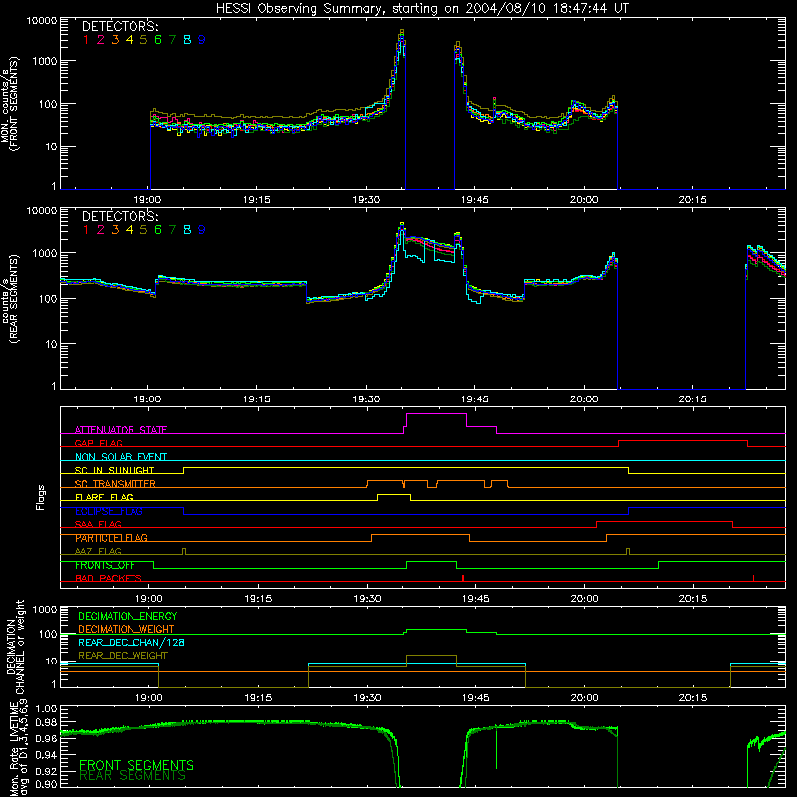Screen dimensions: 797x797
Task: Click the vertical Flags axis title
Action: coord(40,497)
